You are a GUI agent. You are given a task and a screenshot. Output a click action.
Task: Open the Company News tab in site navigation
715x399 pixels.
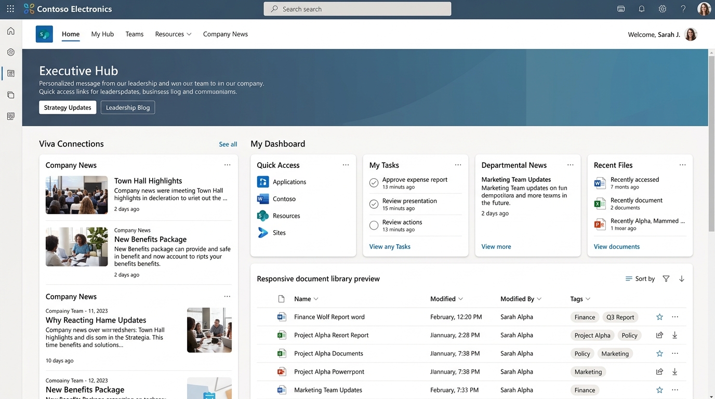[226, 34]
